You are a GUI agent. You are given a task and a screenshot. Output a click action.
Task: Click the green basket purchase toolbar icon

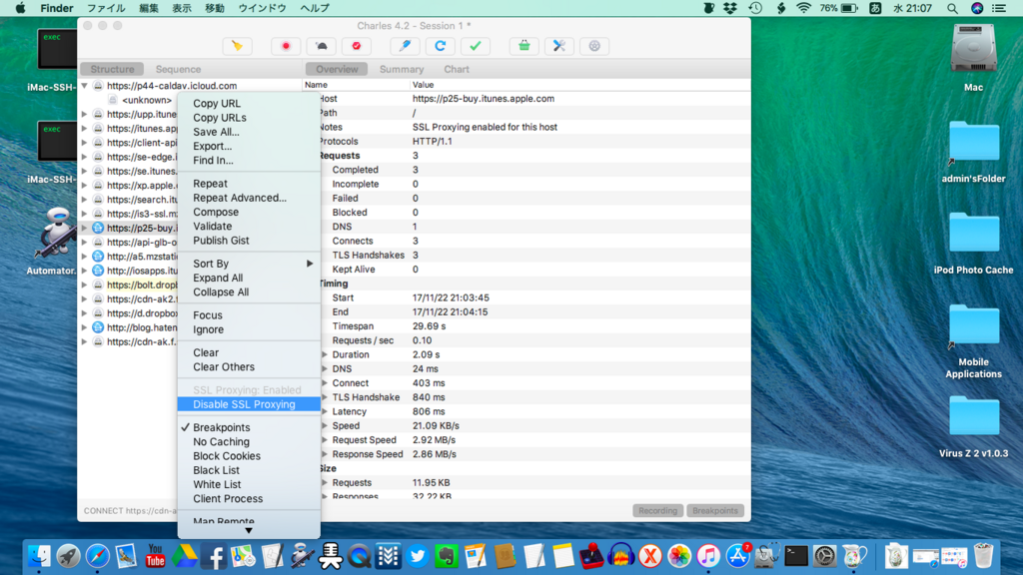point(523,46)
